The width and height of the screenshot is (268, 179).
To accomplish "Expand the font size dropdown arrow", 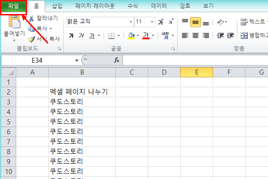I will pos(152,22).
